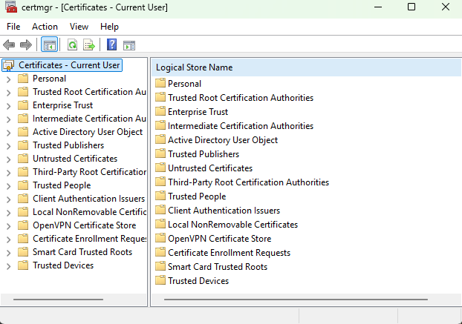Select Third-Party Root Certification Authorities in list

coord(248,182)
